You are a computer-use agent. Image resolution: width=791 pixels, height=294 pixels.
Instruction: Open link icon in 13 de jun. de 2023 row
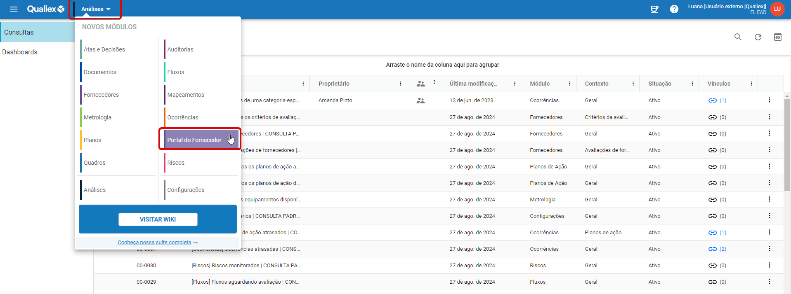pos(713,100)
